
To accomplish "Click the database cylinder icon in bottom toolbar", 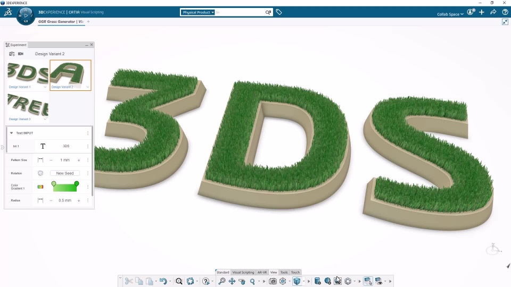I will (x=317, y=281).
